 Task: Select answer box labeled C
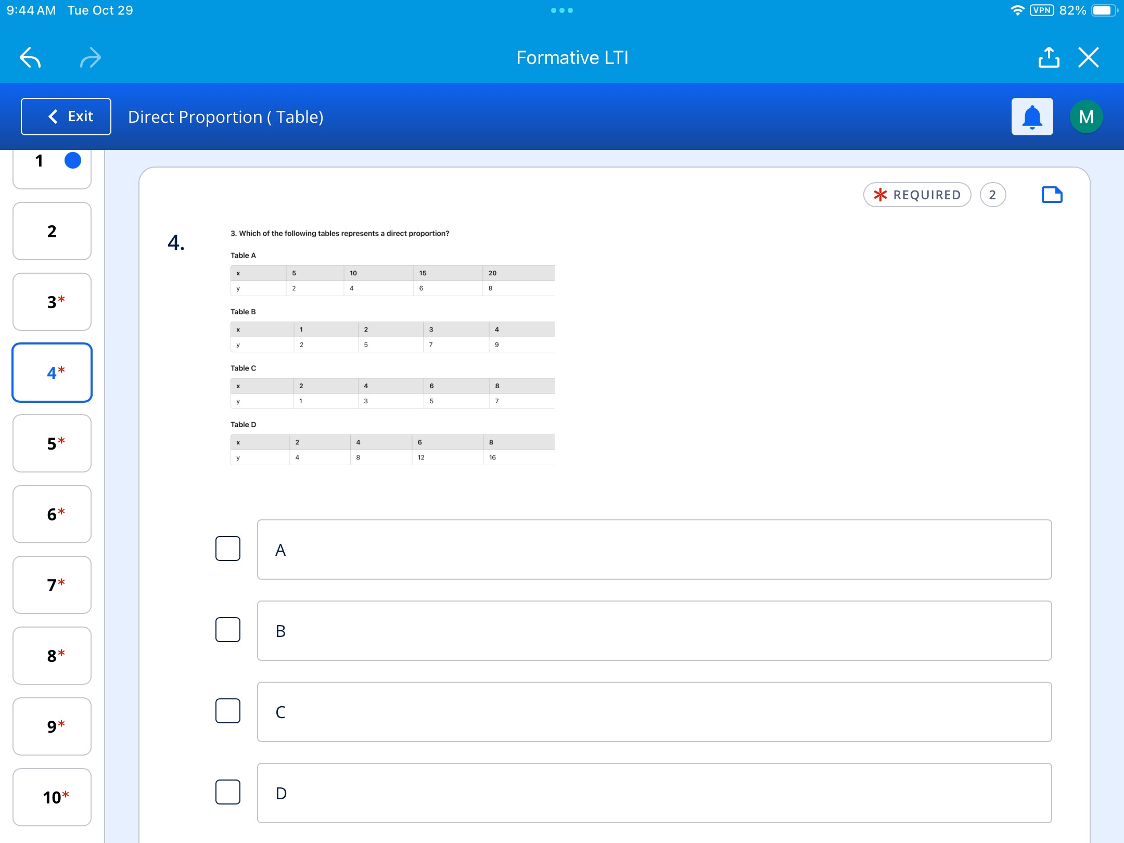coord(655,712)
